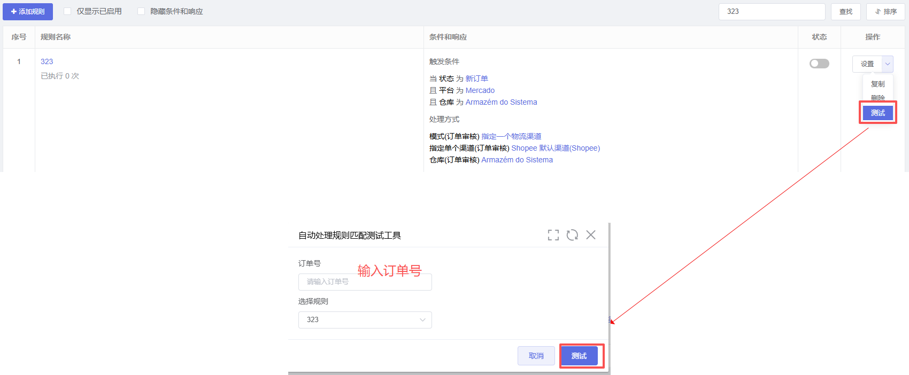Click the refresh icon in the dialog header
909x375 pixels.
[572, 235]
